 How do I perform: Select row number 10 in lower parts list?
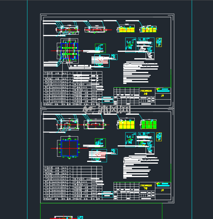(45, 171)
